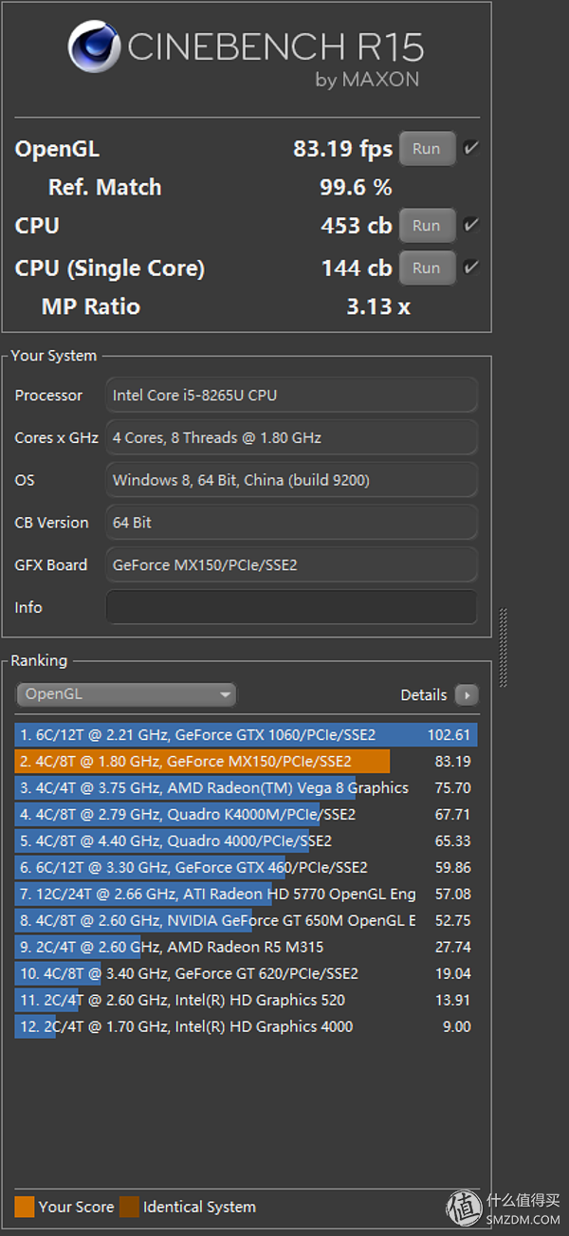Select the GeForce GTX 460 ranking row
This screenshot has width=569, height=1236.
(x=247, y=868)
